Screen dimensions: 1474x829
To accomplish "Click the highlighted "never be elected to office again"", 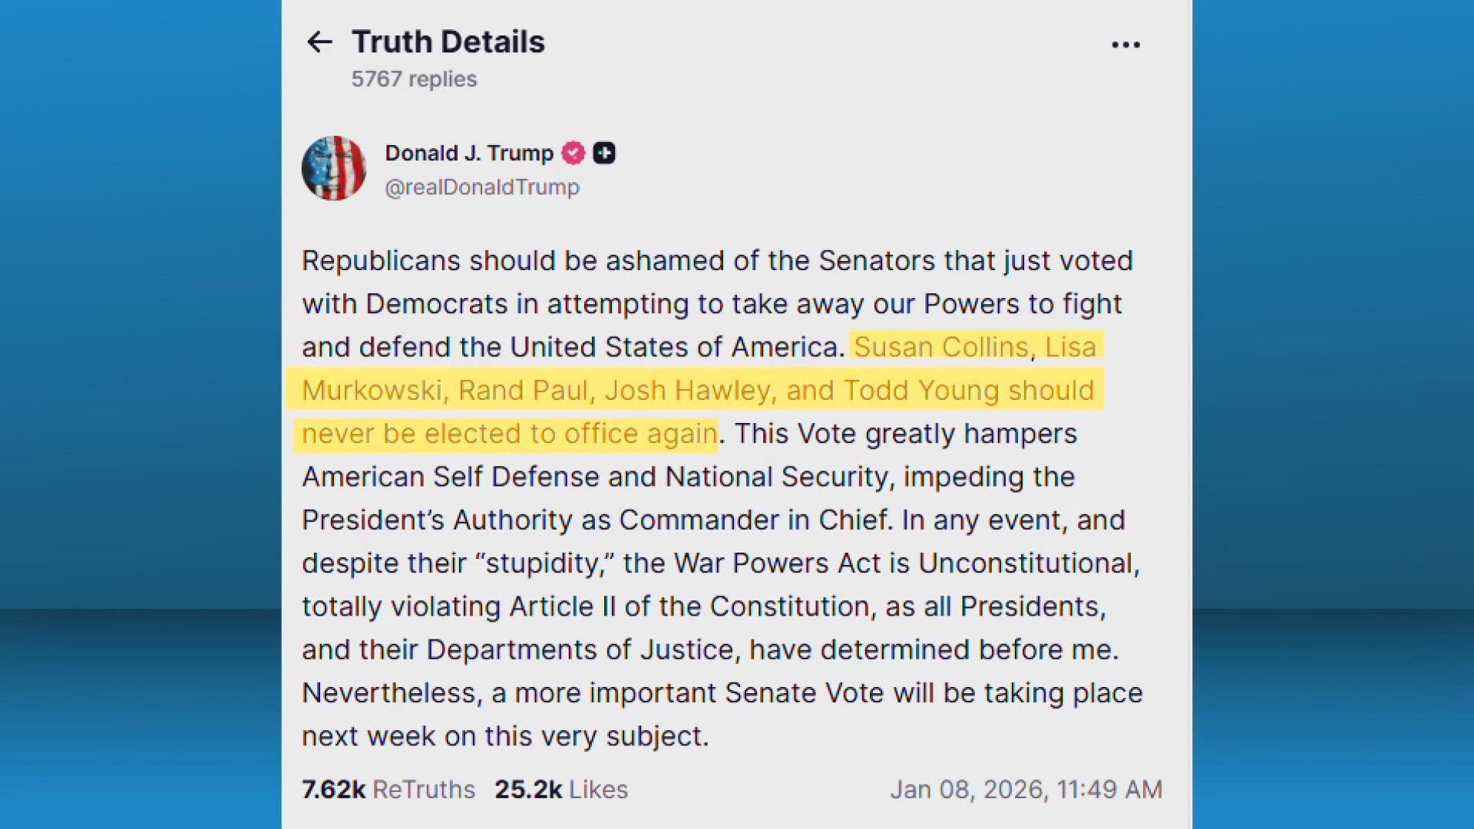I will (509, 434).
